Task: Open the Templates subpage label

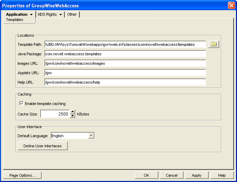Action: [15, 20]
